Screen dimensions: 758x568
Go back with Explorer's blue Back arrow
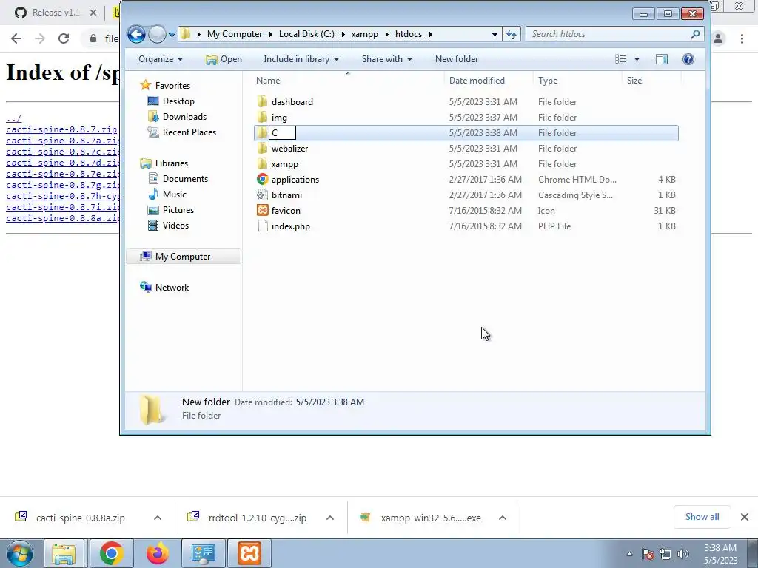coord(136,34)
